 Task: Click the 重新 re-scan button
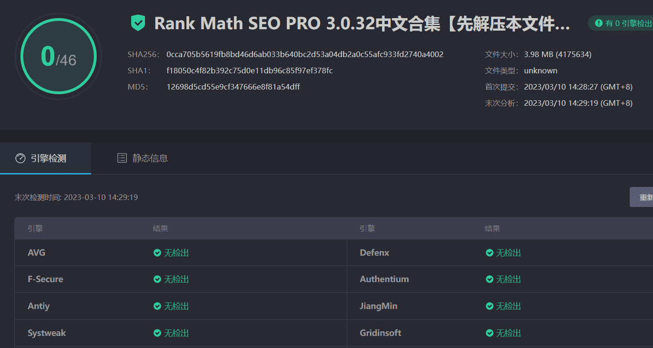click(641, 197)
